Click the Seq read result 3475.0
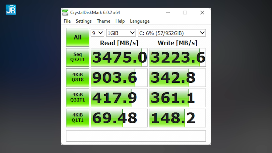This screenshot has width=272, height=153. (x=119, y=57)
